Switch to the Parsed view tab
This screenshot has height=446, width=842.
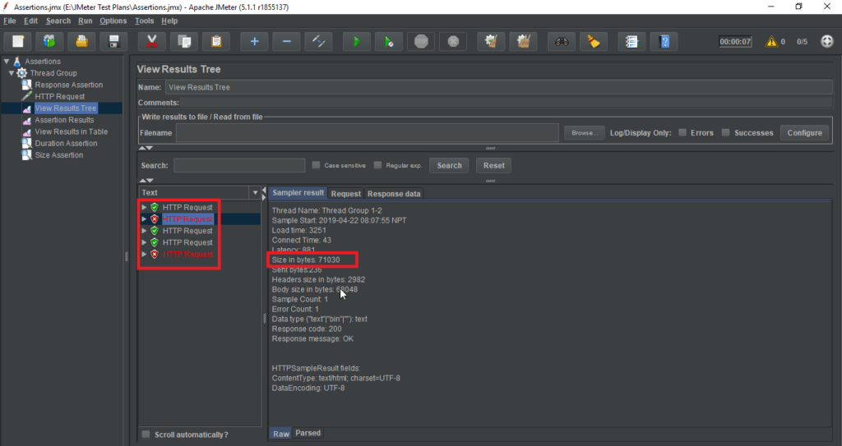point(308,433)
